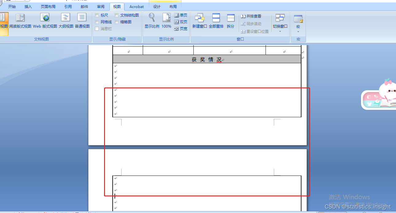Open the table 布局 (Layout) tab

tap(173, 6)
